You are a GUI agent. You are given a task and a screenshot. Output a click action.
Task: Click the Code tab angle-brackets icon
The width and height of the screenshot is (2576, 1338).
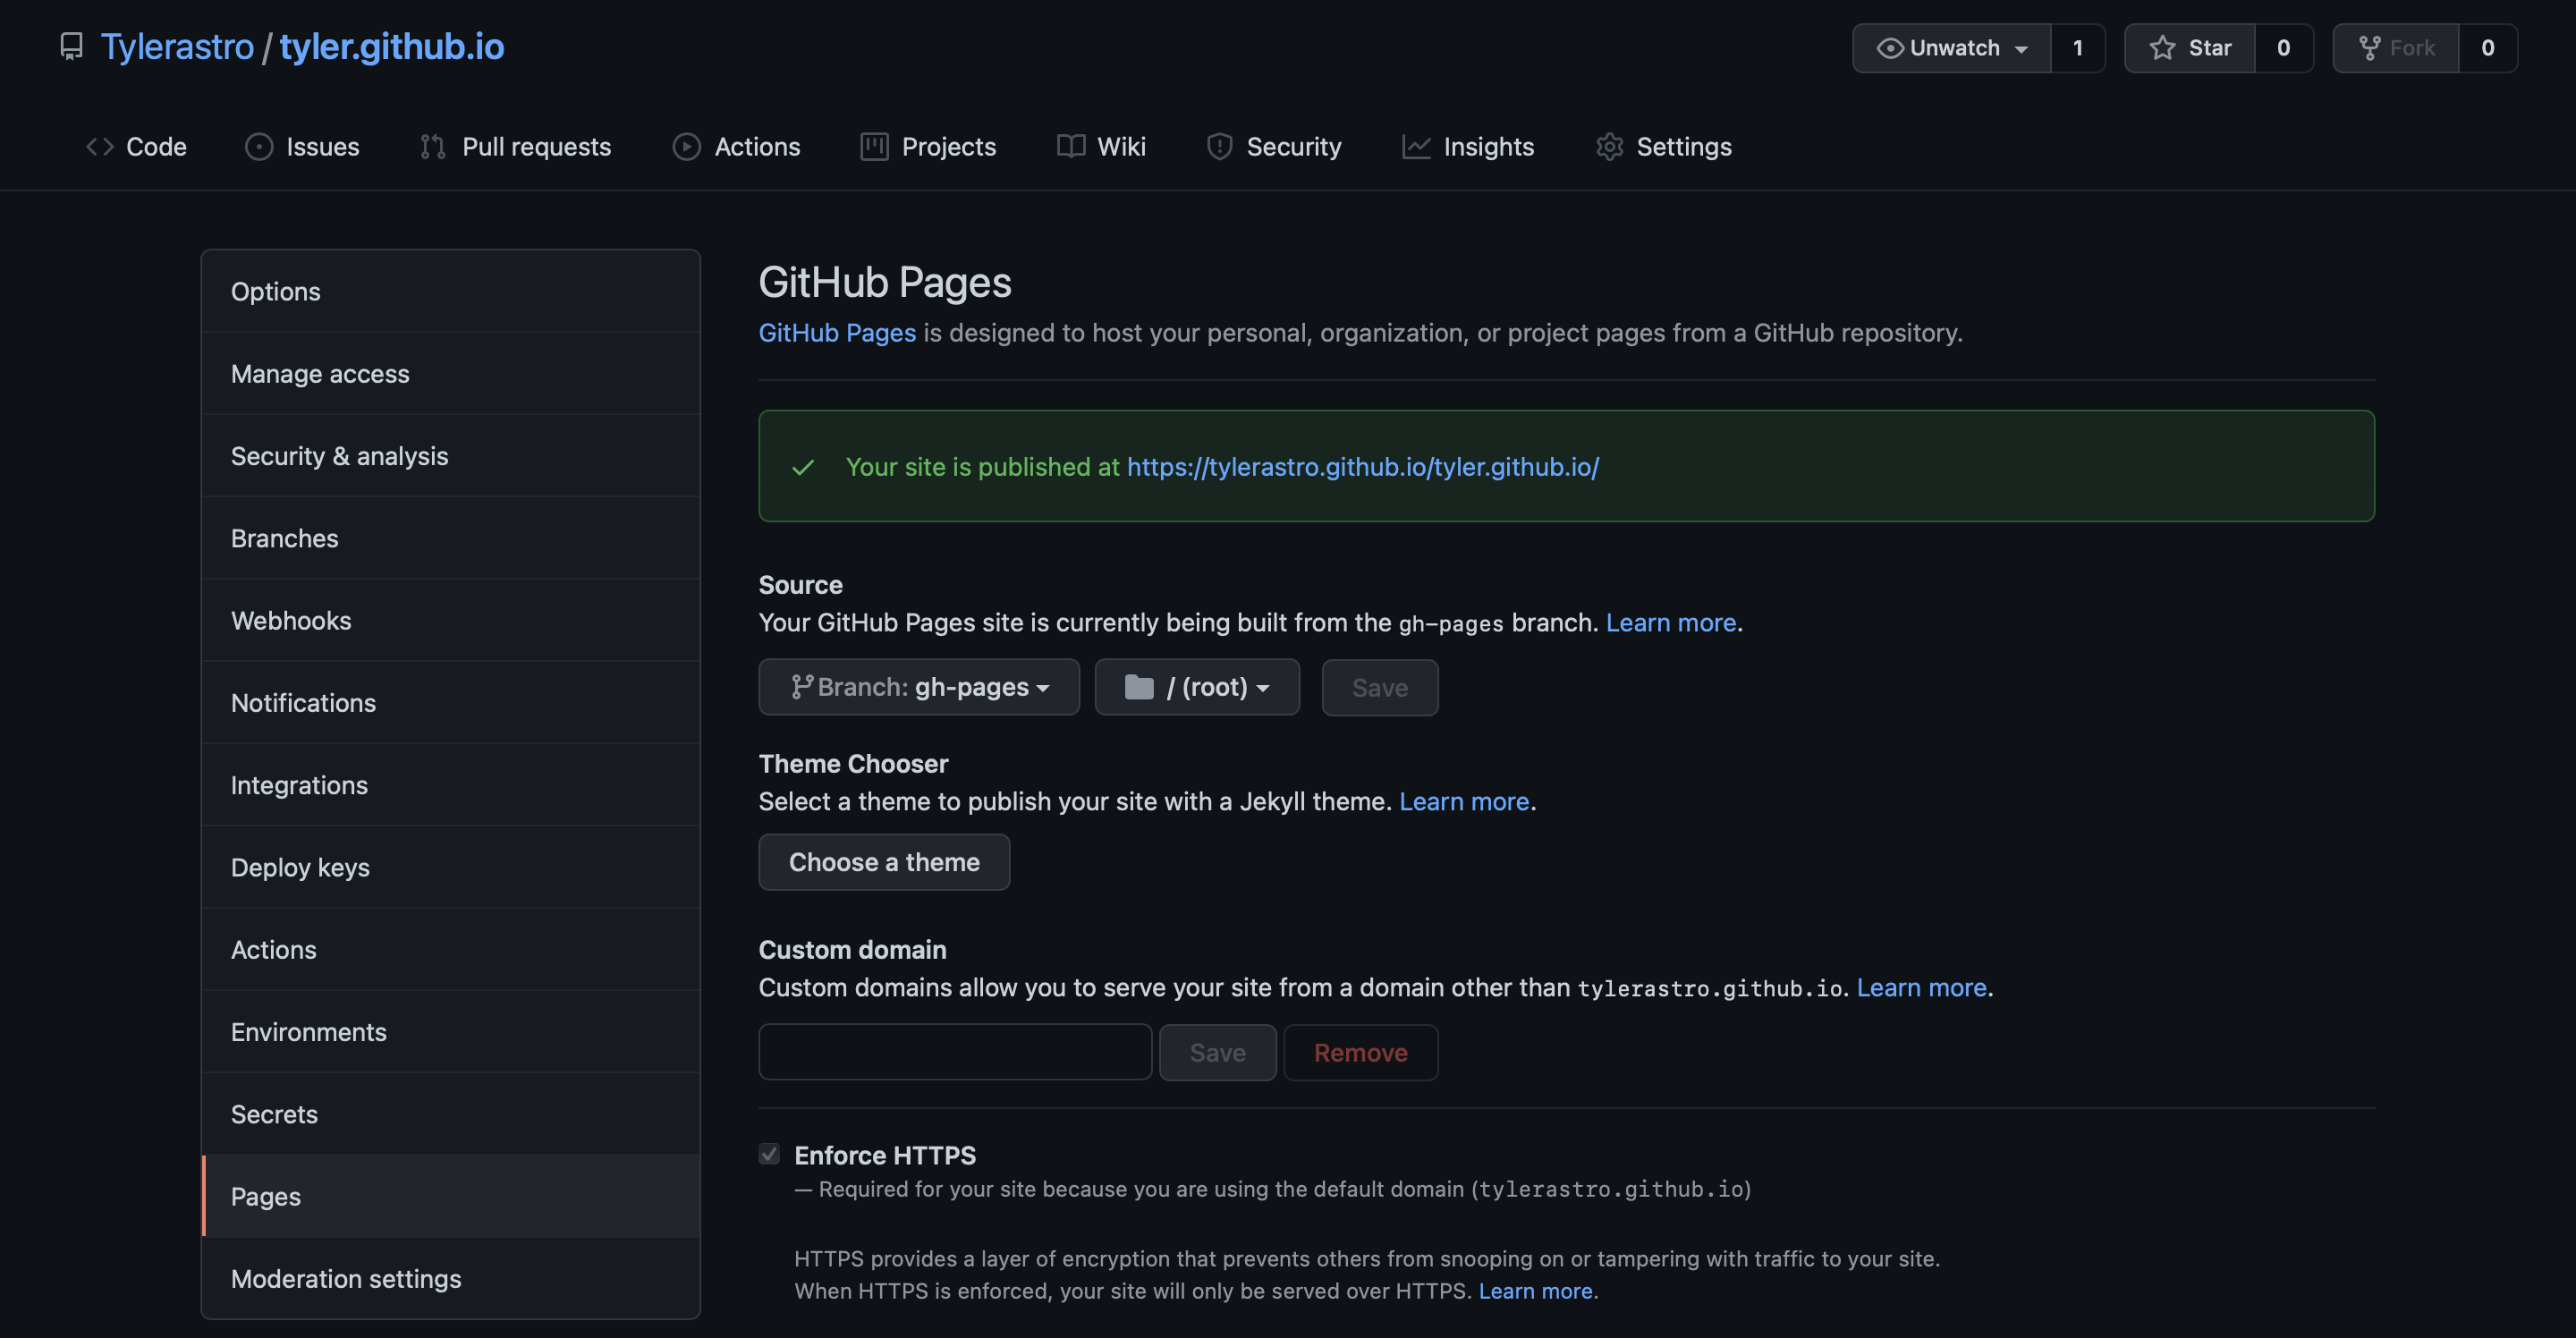[99, 147]
